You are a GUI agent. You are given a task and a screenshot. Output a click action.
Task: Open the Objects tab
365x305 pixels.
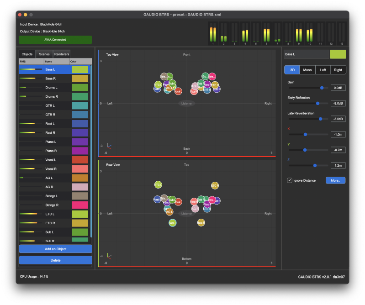tap(27, 54)
